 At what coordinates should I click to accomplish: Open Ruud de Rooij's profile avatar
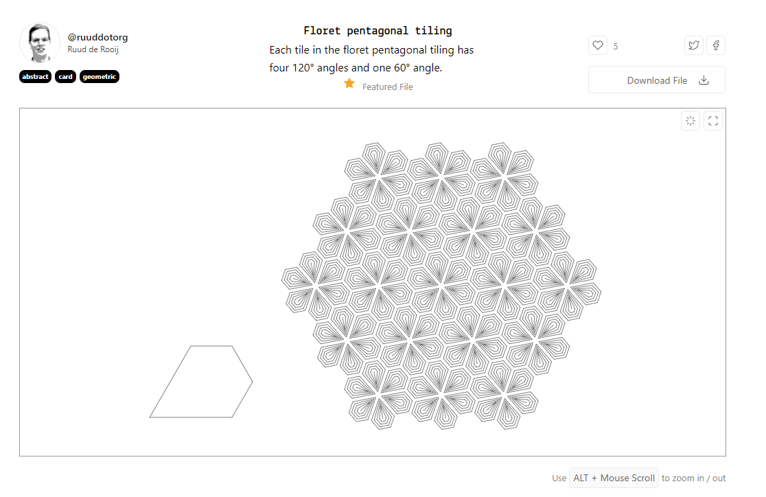tap(40, 43)
